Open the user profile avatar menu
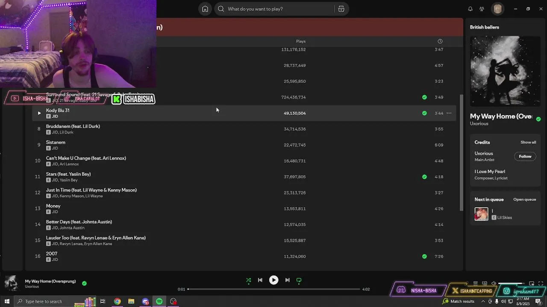The image size is (547, 307). pos(497,9)
